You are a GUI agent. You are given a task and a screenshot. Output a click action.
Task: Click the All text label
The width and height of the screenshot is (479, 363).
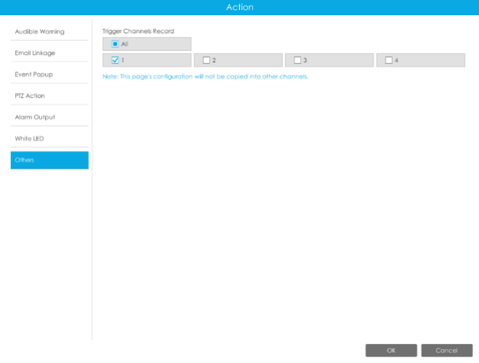(125, 44)
